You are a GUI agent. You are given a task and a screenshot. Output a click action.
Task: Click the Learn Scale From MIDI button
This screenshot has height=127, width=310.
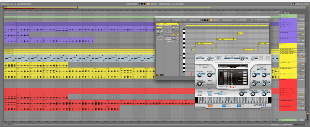(x=200, y=93)
